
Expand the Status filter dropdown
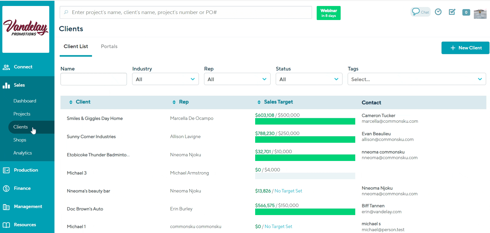[x=309, y=79]
